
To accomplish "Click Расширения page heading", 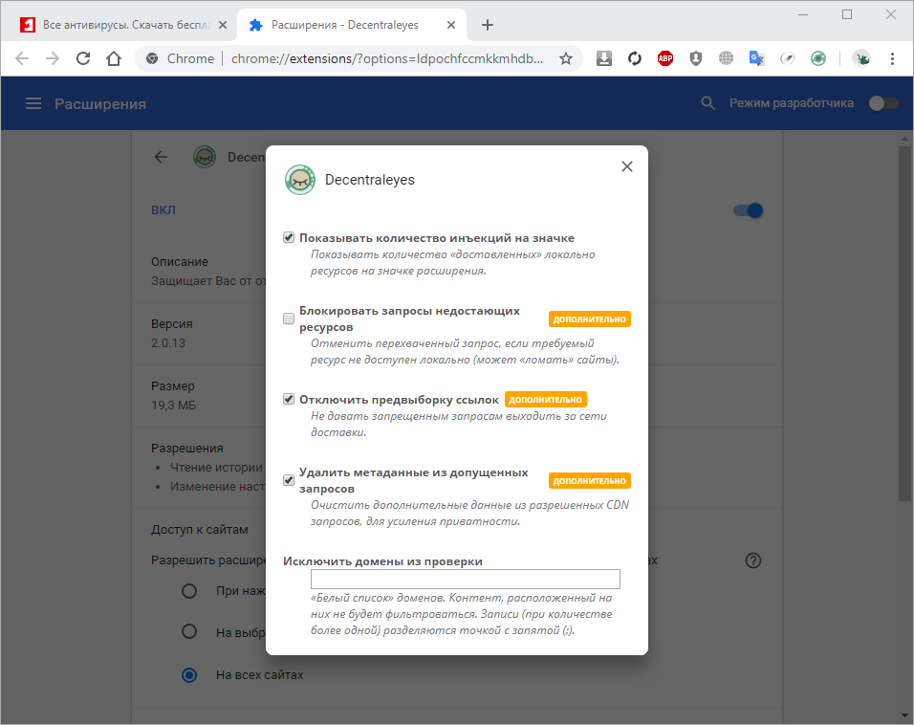I will [100, 104].
